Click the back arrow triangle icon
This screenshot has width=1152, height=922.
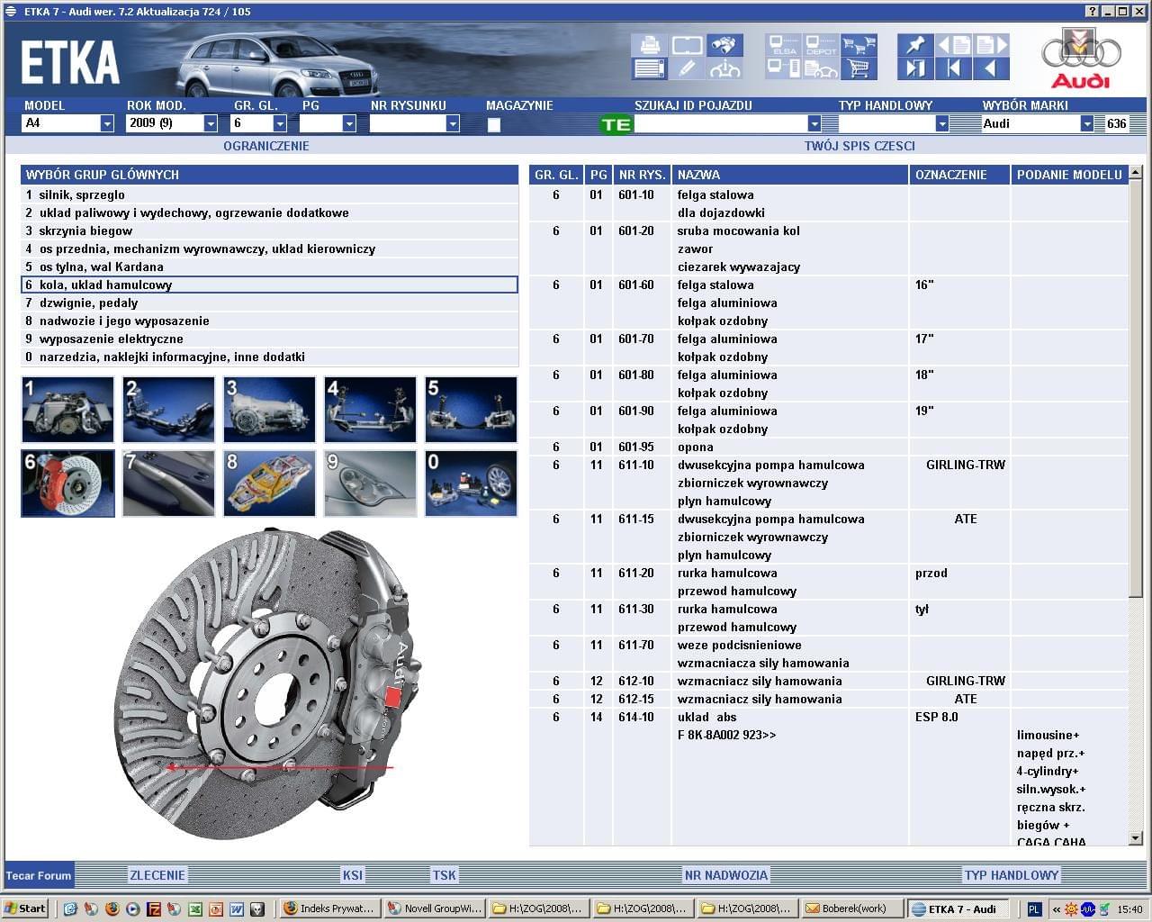coord(991,68)
